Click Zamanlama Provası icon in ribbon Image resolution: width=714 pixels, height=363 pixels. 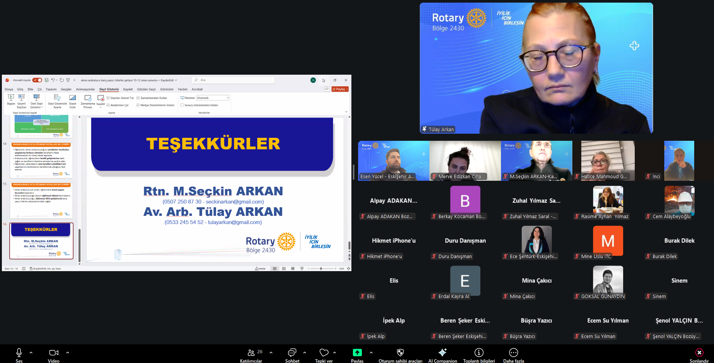(x=88, y=98)
